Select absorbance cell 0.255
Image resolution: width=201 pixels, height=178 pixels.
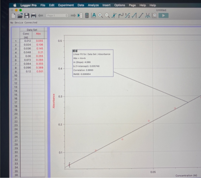38,56
